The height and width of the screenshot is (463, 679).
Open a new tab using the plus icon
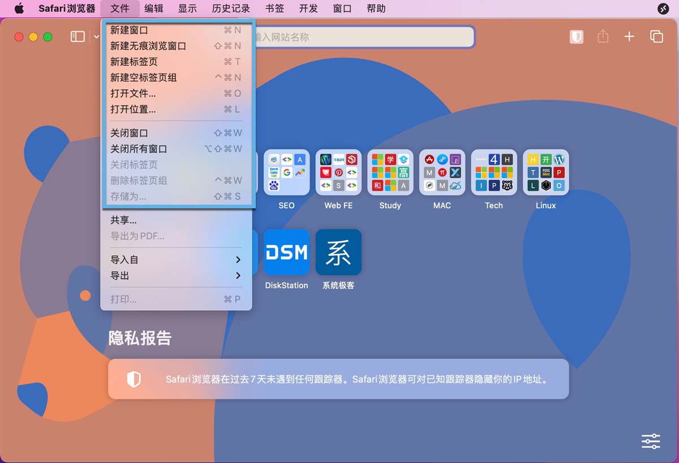click(x=629, y=36)
